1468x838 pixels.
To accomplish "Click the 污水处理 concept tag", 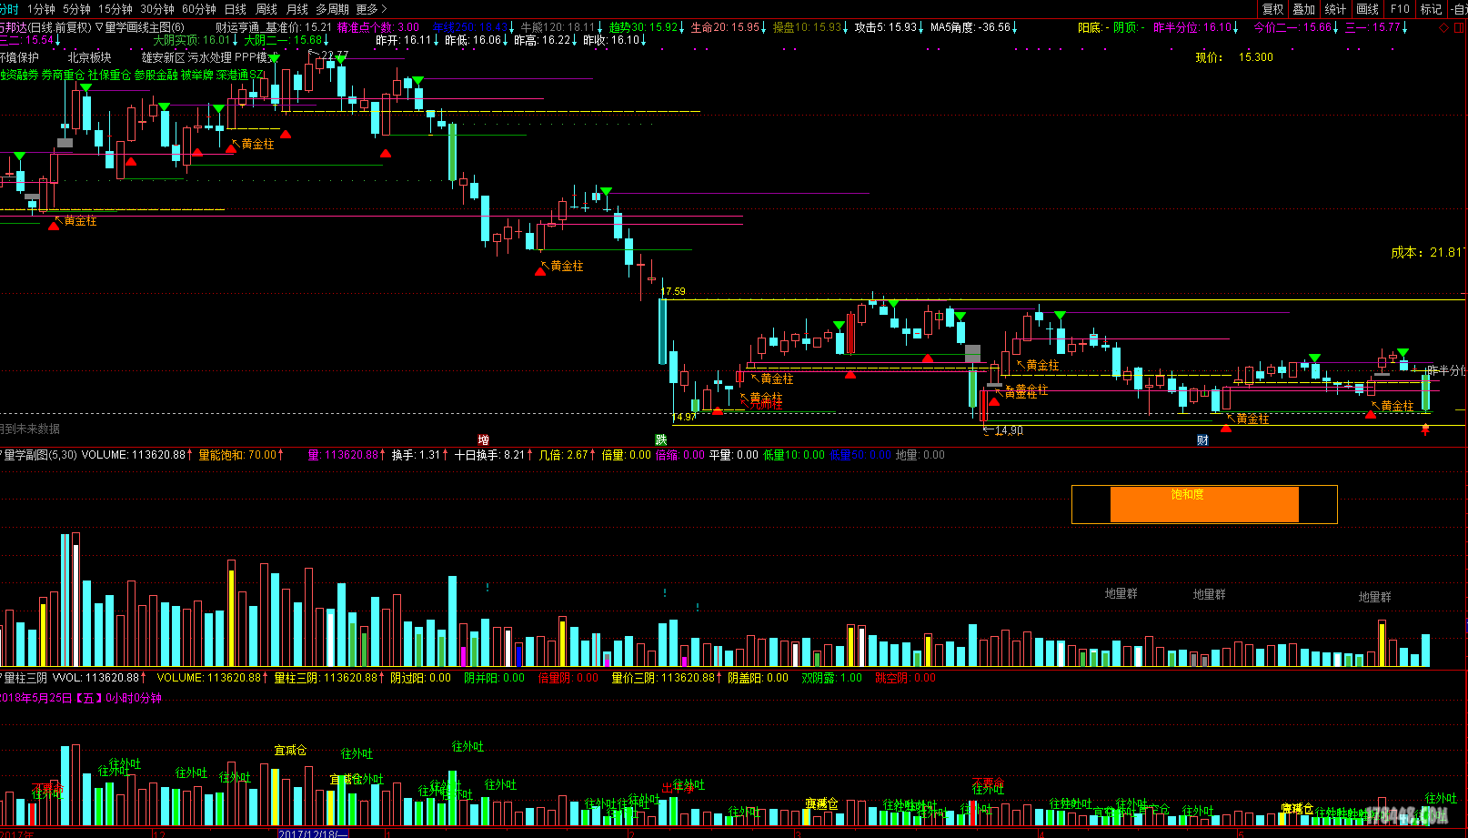I will pos(210,57).
